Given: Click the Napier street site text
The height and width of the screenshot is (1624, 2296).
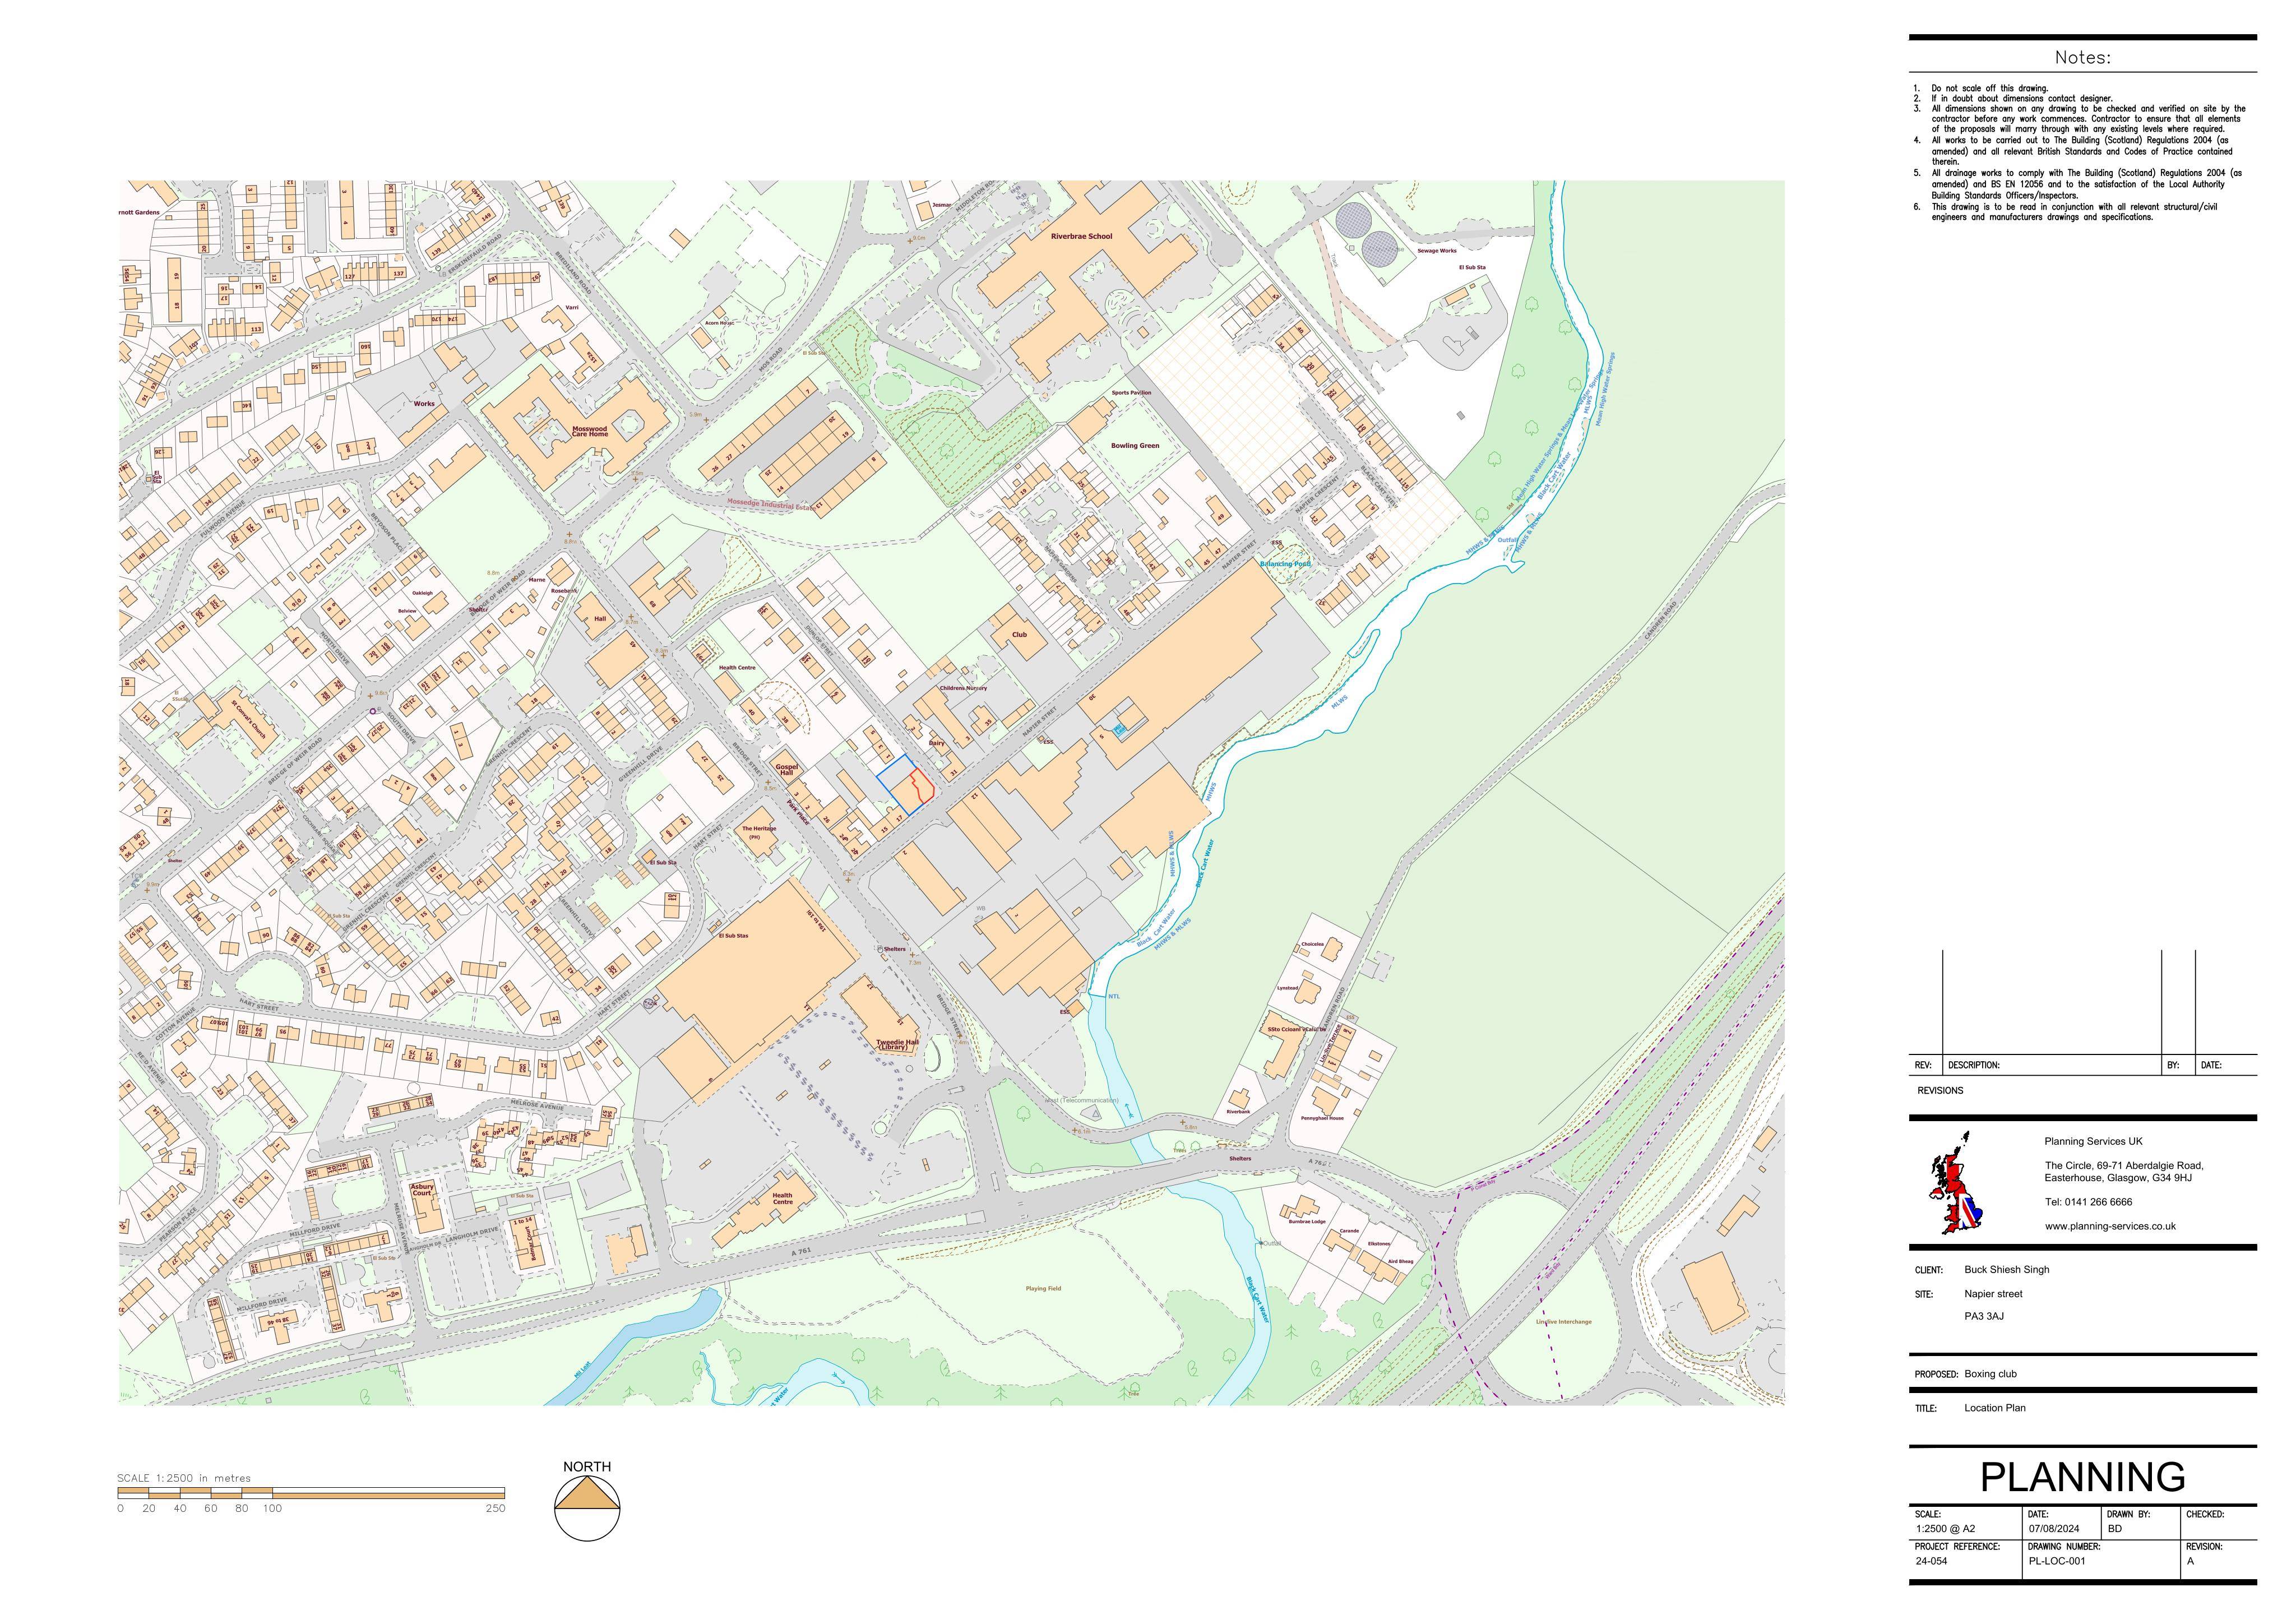Looking at the screenshot, I should tap(1993, 1294).
